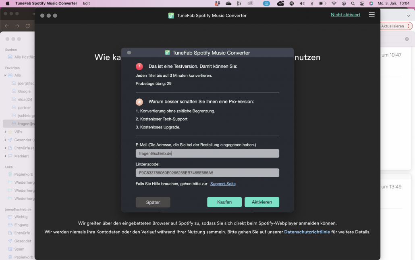Open Papierkorb under Lokal in Mail
Viewport: 415px width, 260px height.
(21, 174)
